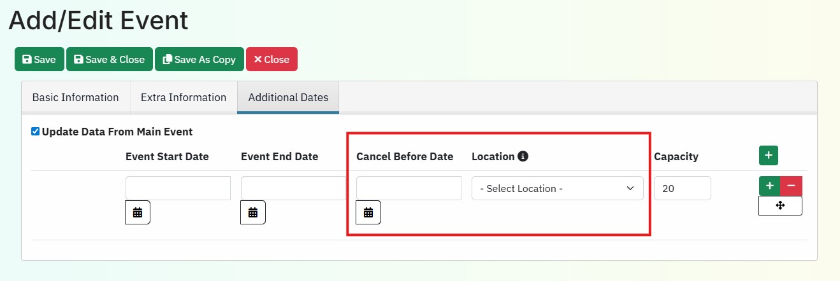Viewport: 840px width, 281px height.
Task: Select the Additional Dates tab
Action: (288, 97)
